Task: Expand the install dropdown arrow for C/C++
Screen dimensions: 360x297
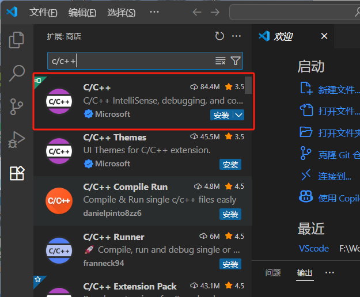Action: [239, 115]
